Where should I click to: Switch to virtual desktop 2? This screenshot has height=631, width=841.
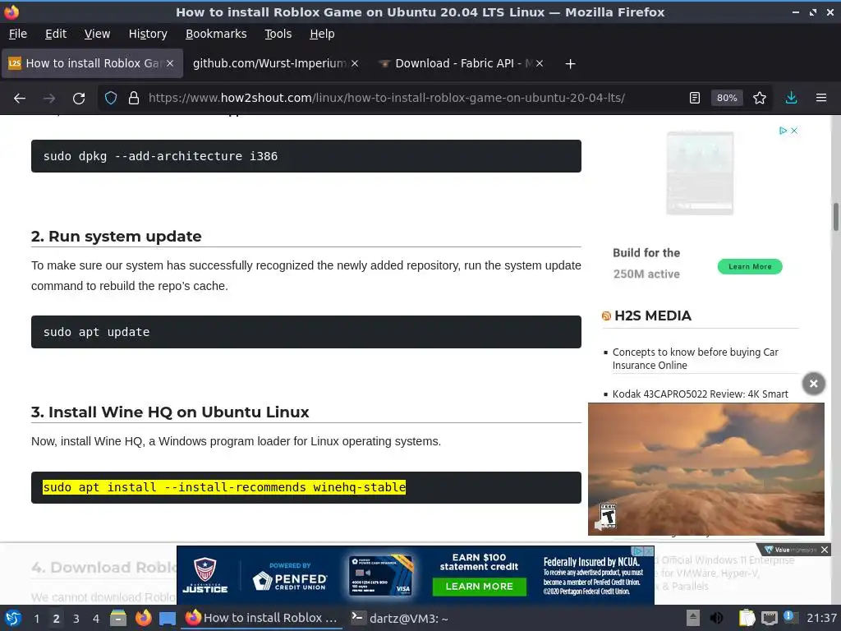pyautogui.click(x=57, y=619)
